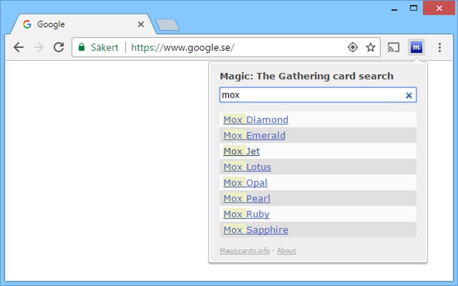Open the About page of the extension

[x=286, y=251]
